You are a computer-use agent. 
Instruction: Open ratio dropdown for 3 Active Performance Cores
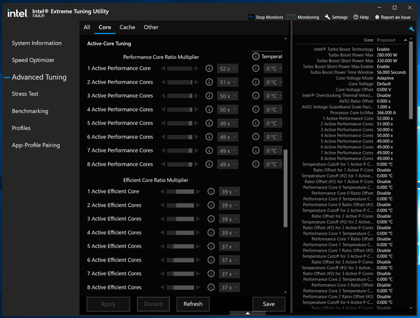point(227,96)
